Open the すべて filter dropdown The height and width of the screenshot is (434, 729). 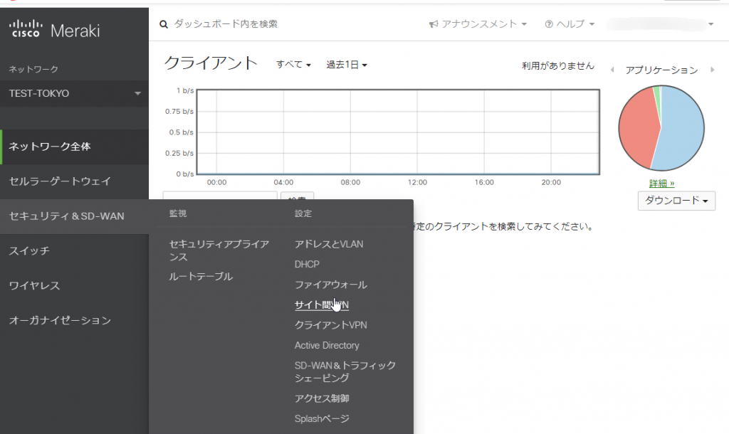293,65
